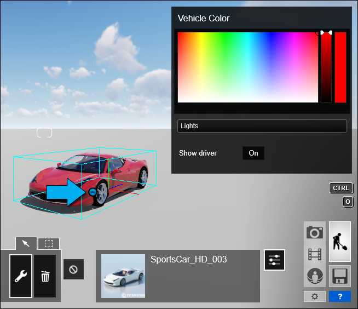
Task: Adjust the brightness vertical slider strip
Action: click(326, 67)
